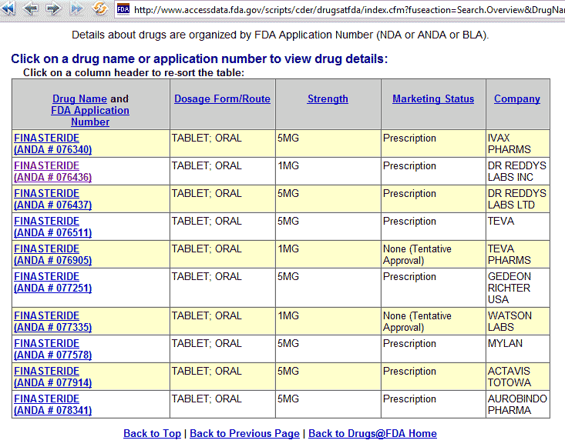Click the 5MG strength for ANDA 076340
The height and width of the screenshot is (447, 565).
(x=288, y=138)
